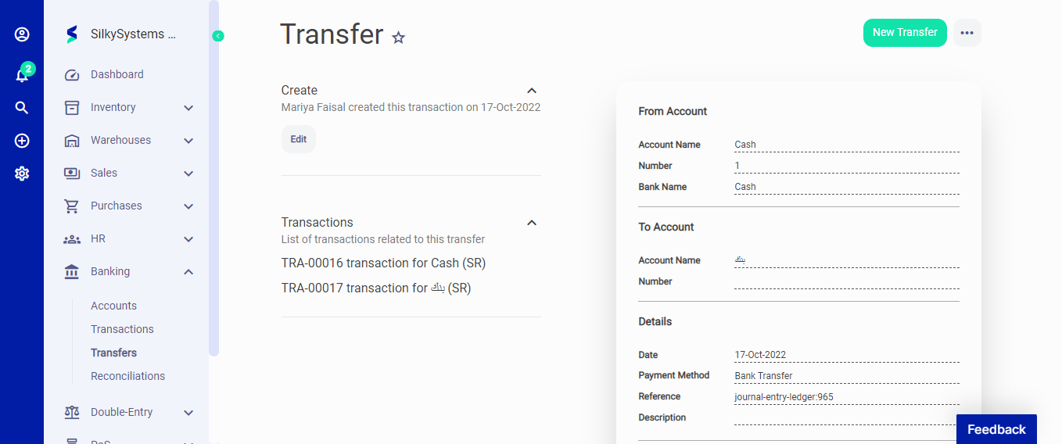Click the Feedback button
This screenshot has height=444, width=1062.
996,429
